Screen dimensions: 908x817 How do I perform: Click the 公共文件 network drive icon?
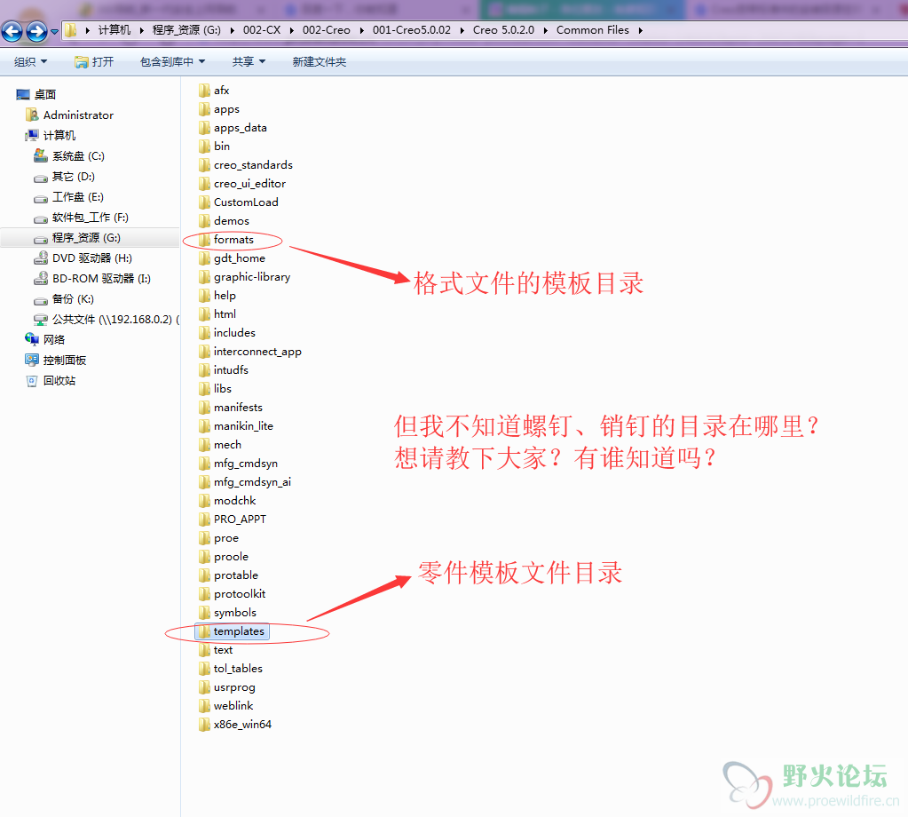click(x=41, y=320)
